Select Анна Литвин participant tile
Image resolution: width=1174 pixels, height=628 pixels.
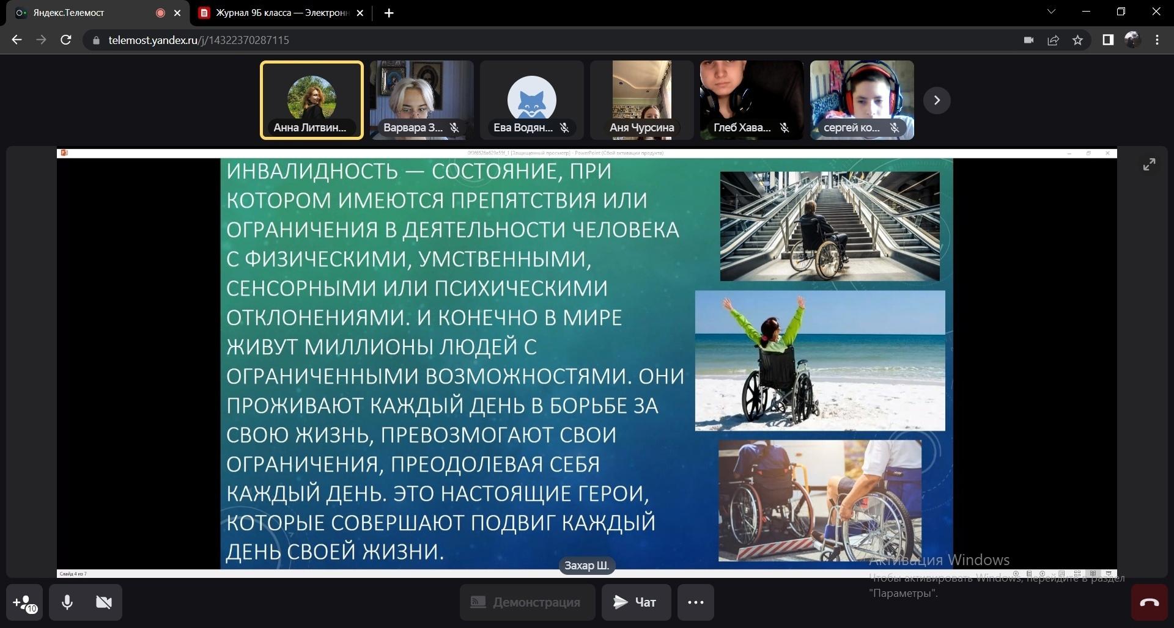coord(311,100)
